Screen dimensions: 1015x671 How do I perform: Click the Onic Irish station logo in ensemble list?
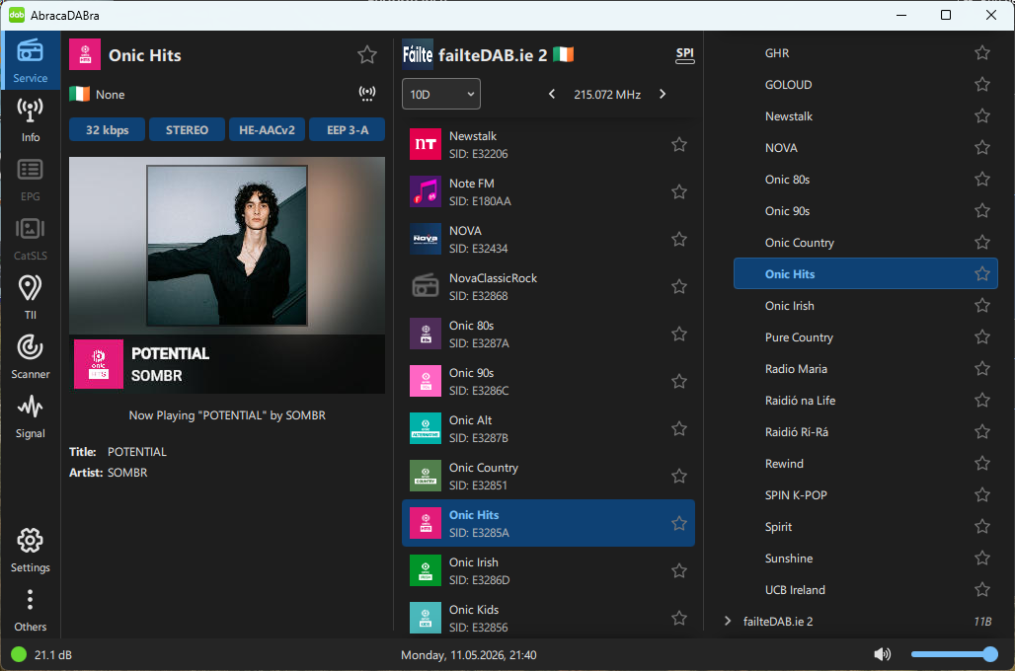[426, 570]
